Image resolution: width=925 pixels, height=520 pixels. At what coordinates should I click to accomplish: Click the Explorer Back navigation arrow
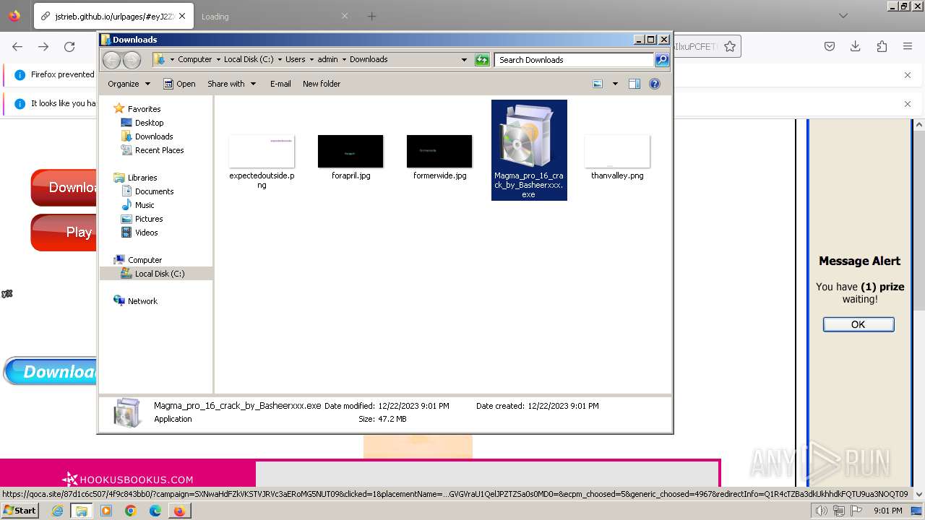(112, 60)
